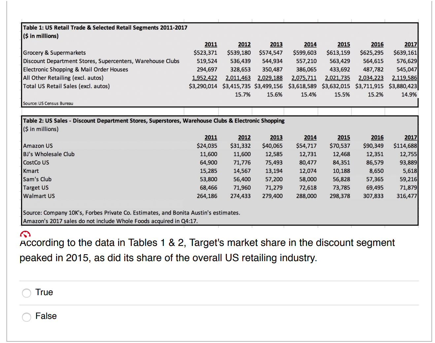Select the False radio button
Viewport: 435px width, 343px height.
pyautogui.click(x=26, y=317)
